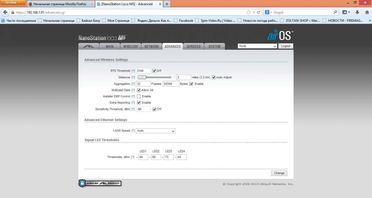This screenshot has height=198, width=372.
Task: Click the LED4 threshold field
Action: 182,157
